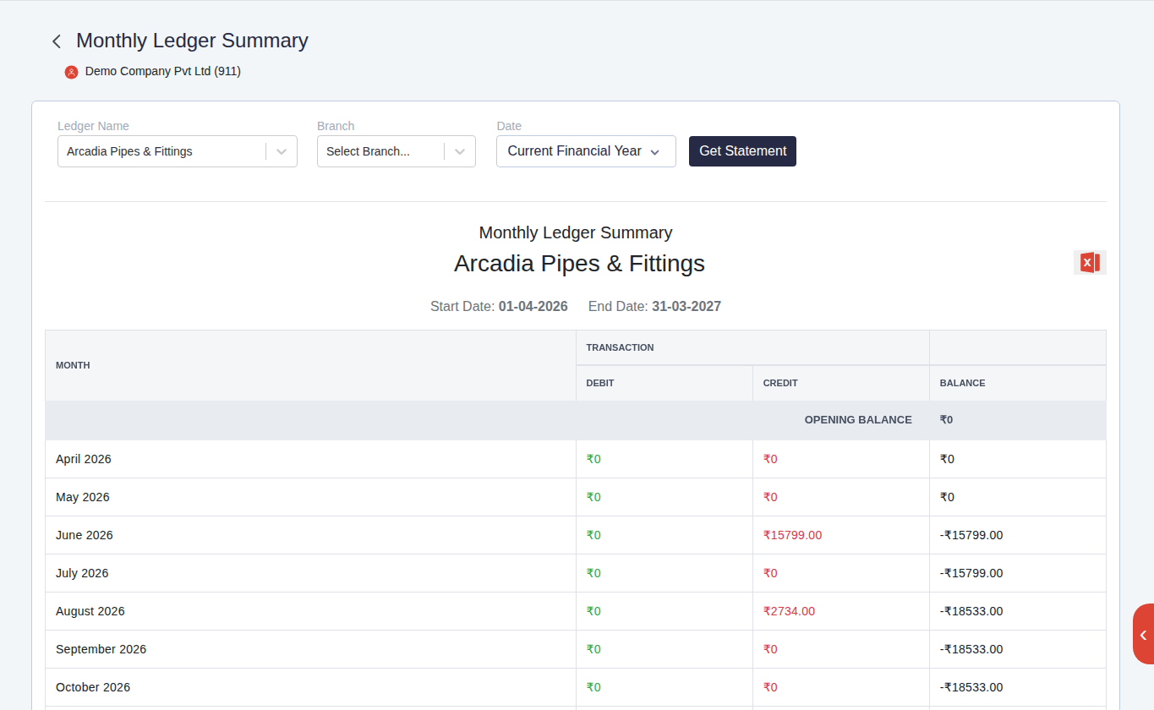Click the DEBIT column header

point(664,383)
